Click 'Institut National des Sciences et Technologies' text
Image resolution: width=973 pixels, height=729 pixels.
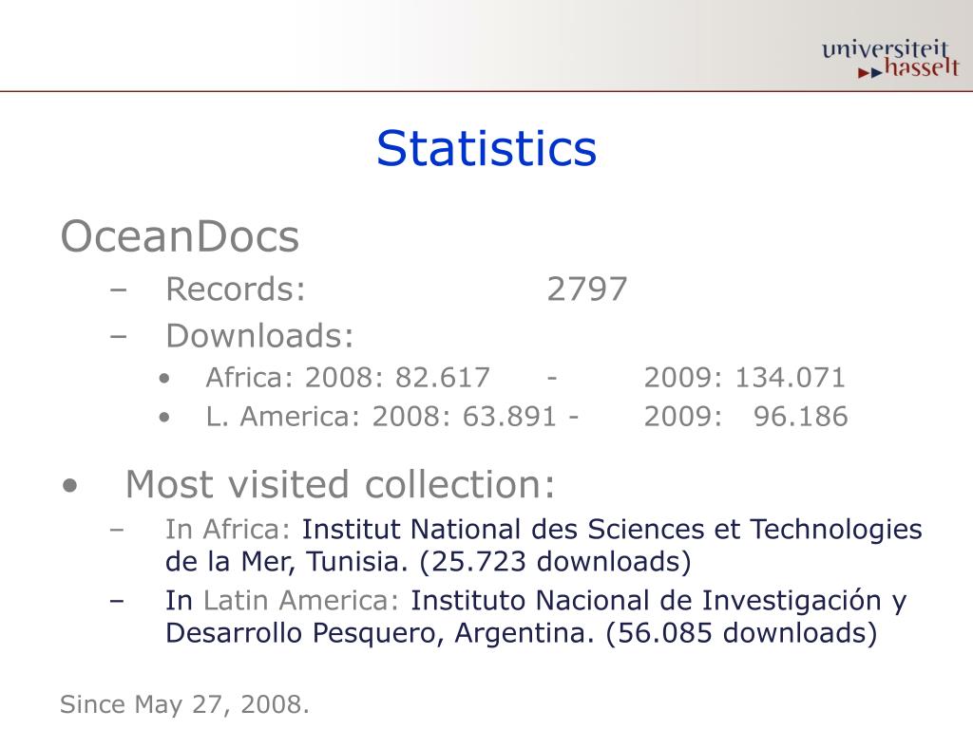(612, 530)
